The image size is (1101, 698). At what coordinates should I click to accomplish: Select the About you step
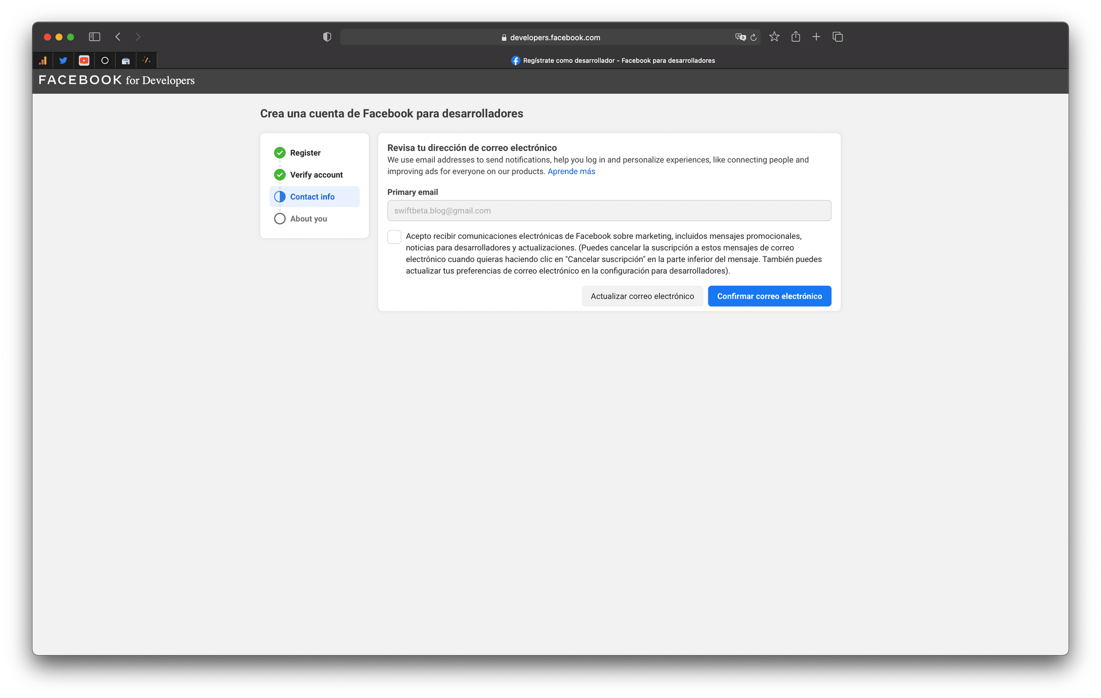314,219
